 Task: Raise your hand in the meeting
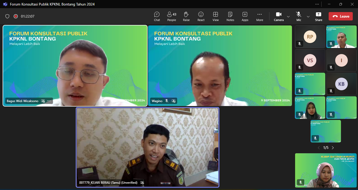point(186,17)
